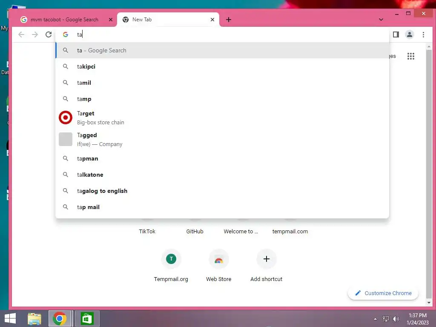Screen dimensions: 436x327
Task: Open a new tab with plus button
Action: pyautogui.click(x=229, y=20)
